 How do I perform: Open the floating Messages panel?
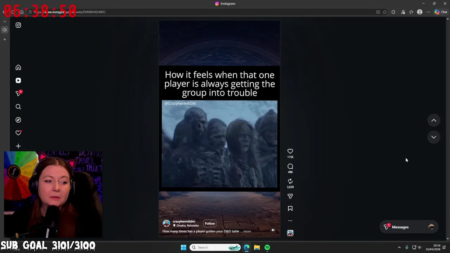tap(409, 227)
